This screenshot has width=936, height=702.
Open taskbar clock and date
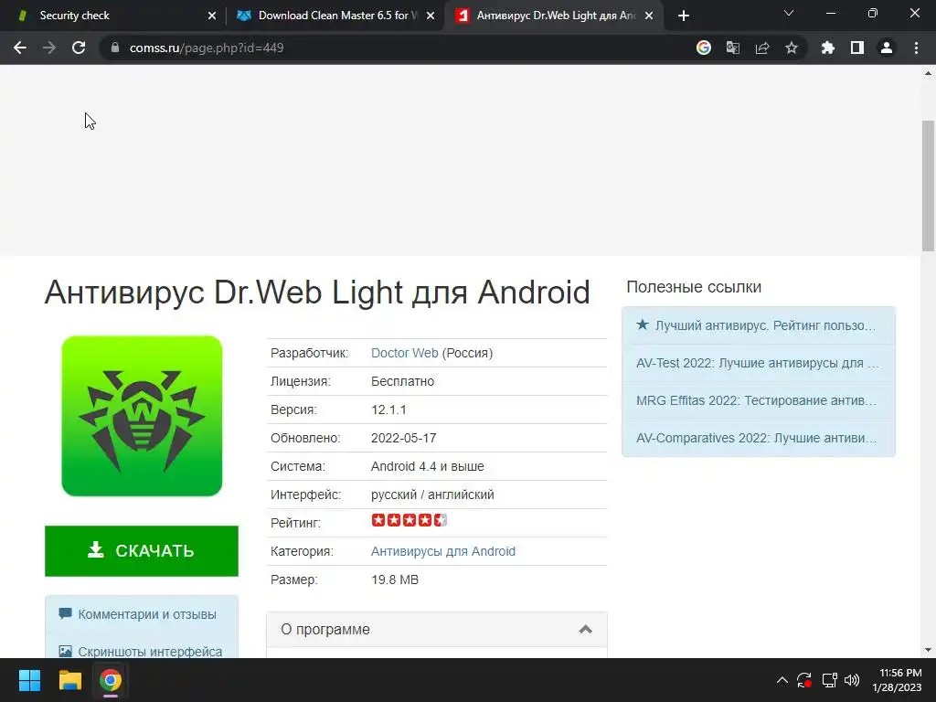click(x=898, y=680)
